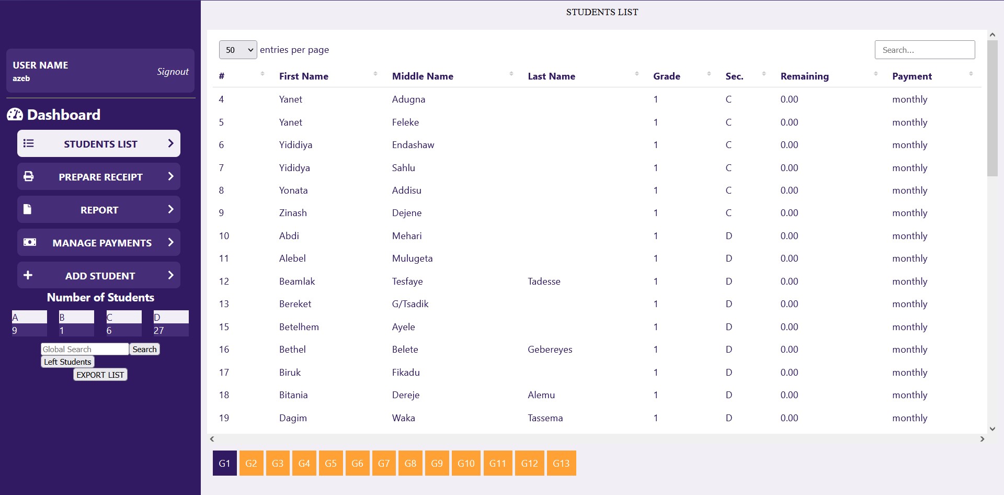Click the Left Students button
The image size is (1004, 495).
[x=67, y=362]
